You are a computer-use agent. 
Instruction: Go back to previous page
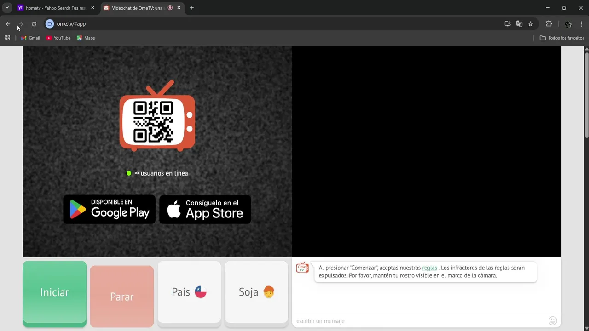pyautogui.click(x=8, y=24)
